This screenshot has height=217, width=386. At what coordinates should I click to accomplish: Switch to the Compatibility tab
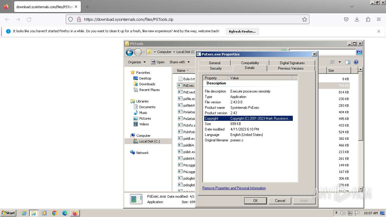coord(250,63)
